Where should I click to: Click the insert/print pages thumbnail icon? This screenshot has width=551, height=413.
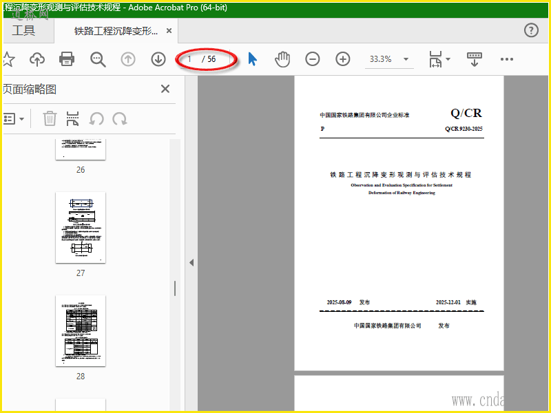[x=72, y=118]
